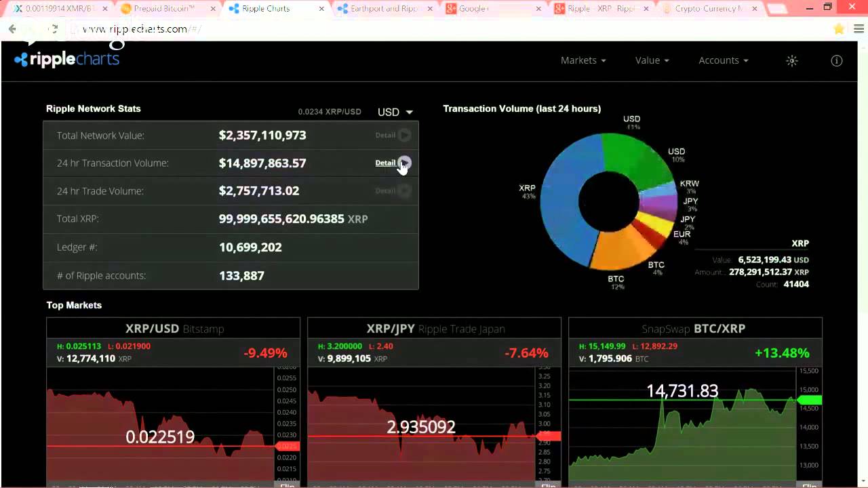Open the Value dropdown menu

tap(652, 60)
